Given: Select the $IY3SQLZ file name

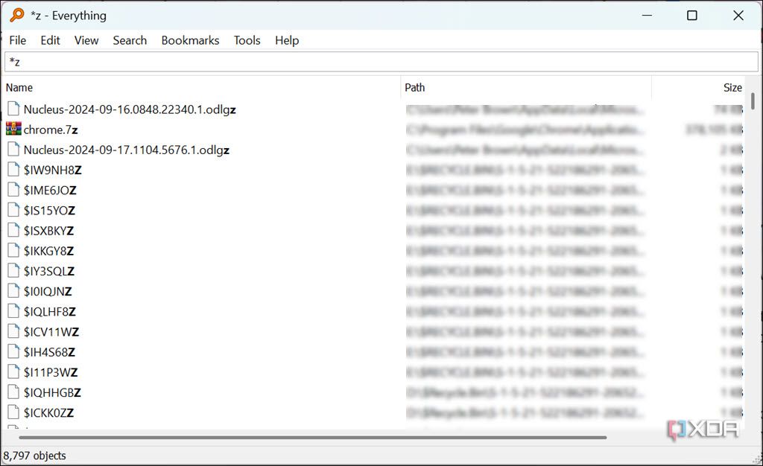Looking at the screenshot, I should (x=49, y=271).
